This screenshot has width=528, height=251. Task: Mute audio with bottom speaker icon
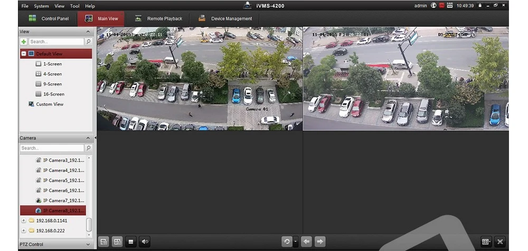point(145,242)
